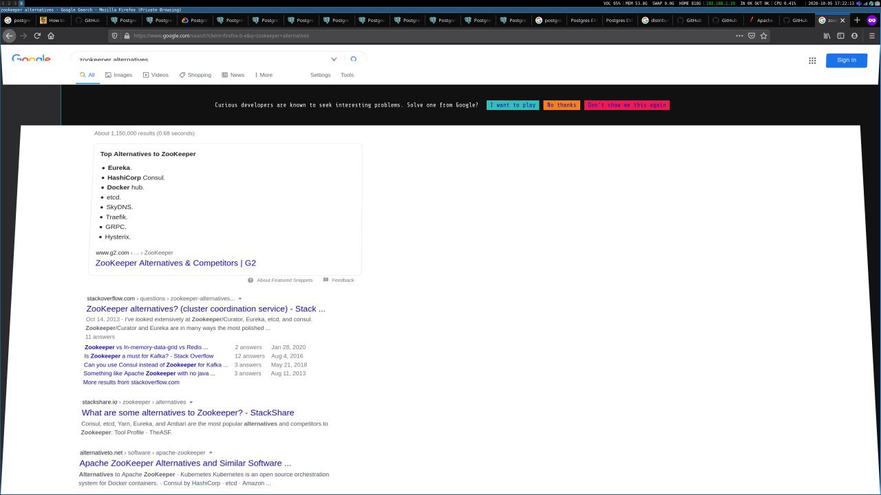This screenshot has height=495, width=881.
Task: Click the browser forward arrow
Action: point(23,36)
